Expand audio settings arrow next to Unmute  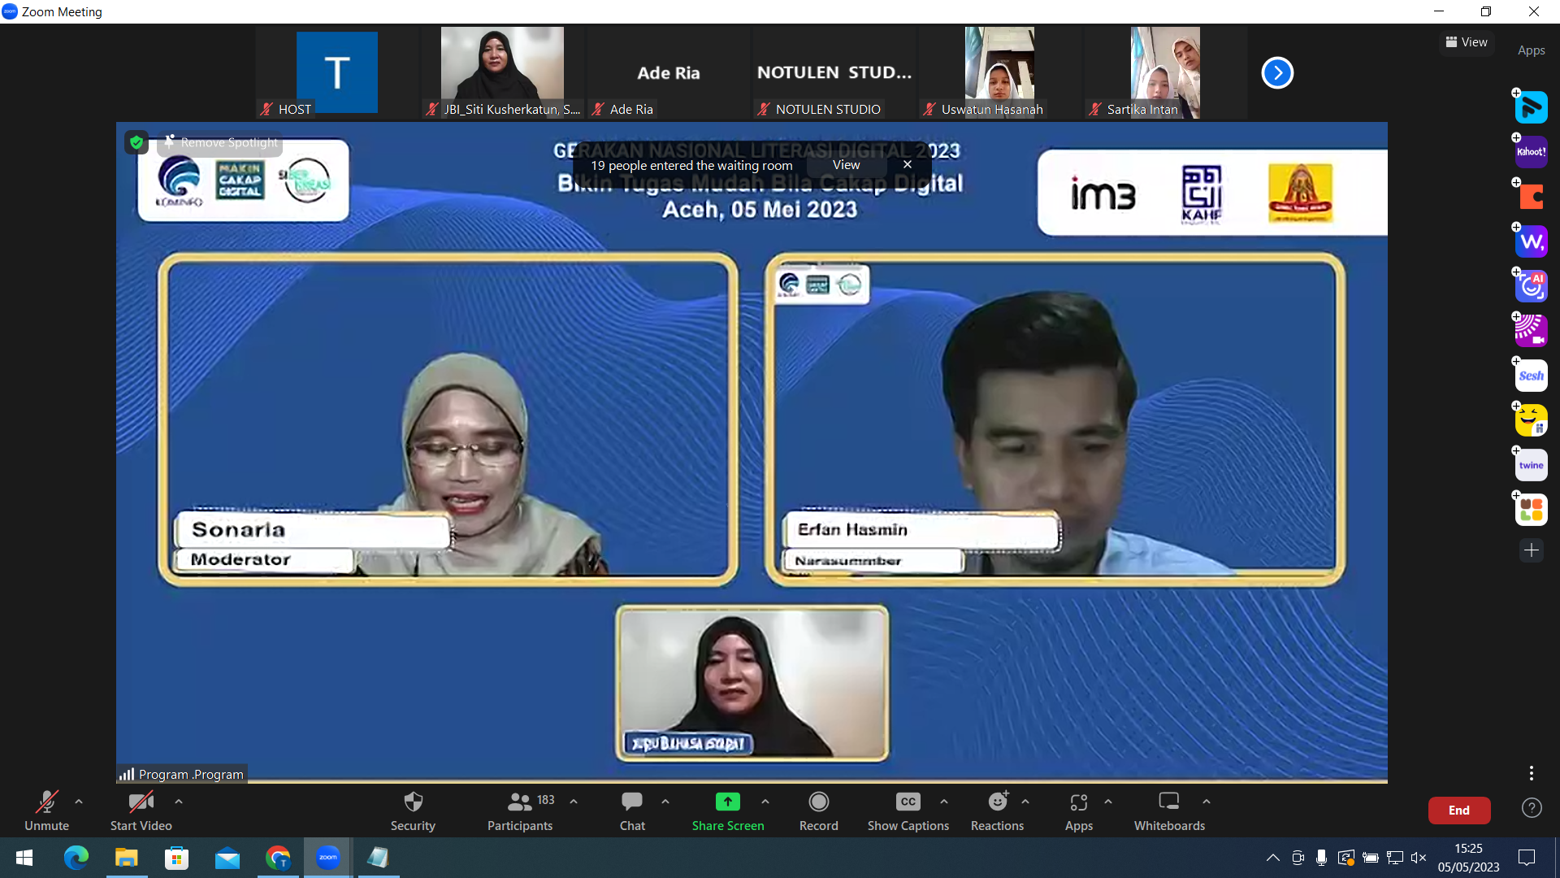tap(79, 802)
